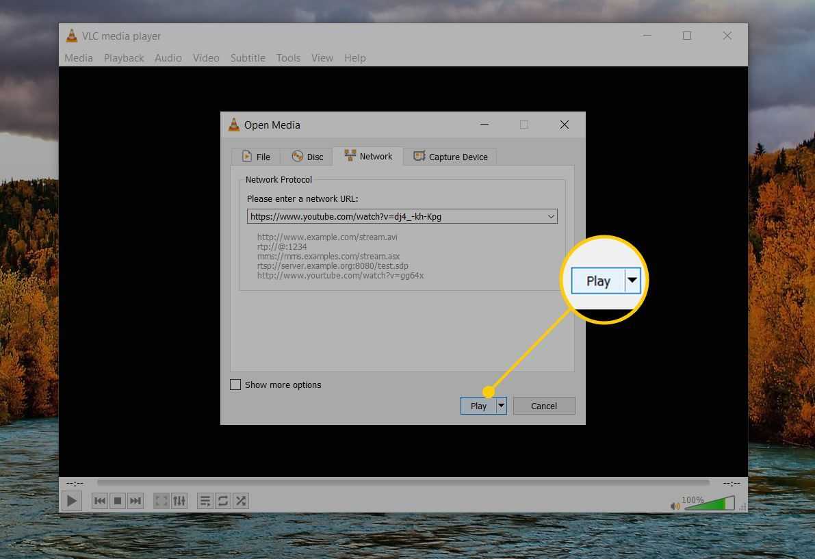Click the 'Network Protocol' group label
This screenshot has height=559, width=815.
click(x=279, y=180)
